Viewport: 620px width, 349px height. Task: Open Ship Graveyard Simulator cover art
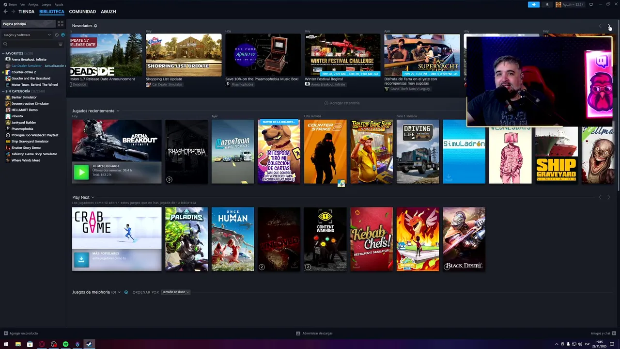[556, 155]
